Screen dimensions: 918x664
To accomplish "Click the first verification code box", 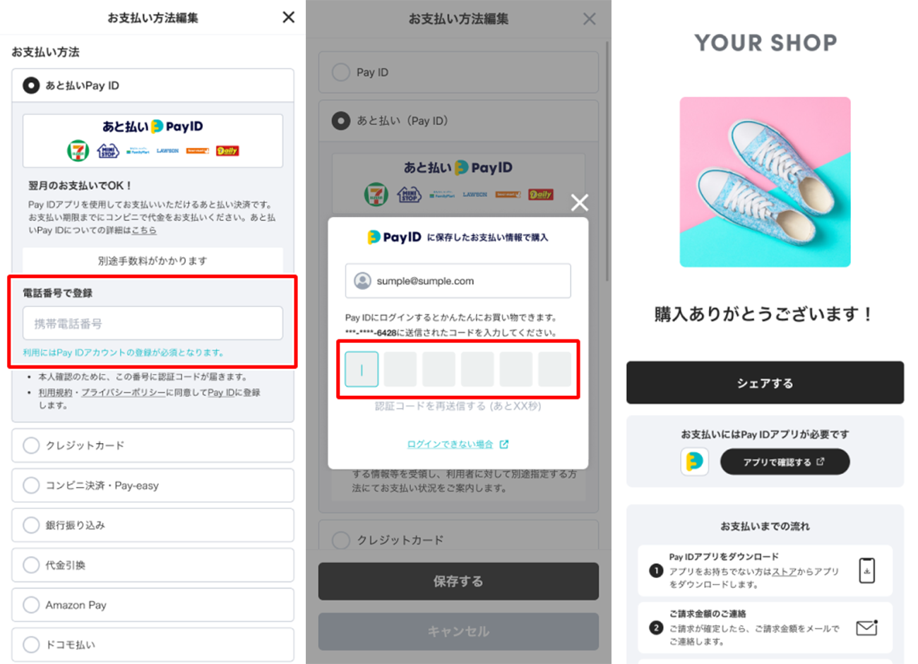I will (362, 369).
